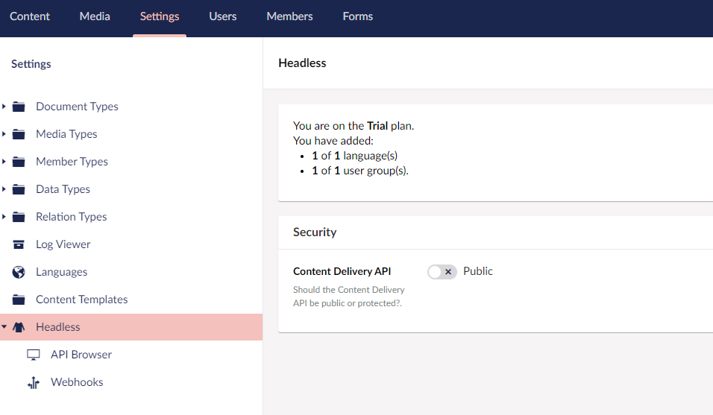The height and width of the screenshot is (415, 713).
Task: Click the Log Viewer archive box icon
Action: click(x=19, y=244)
